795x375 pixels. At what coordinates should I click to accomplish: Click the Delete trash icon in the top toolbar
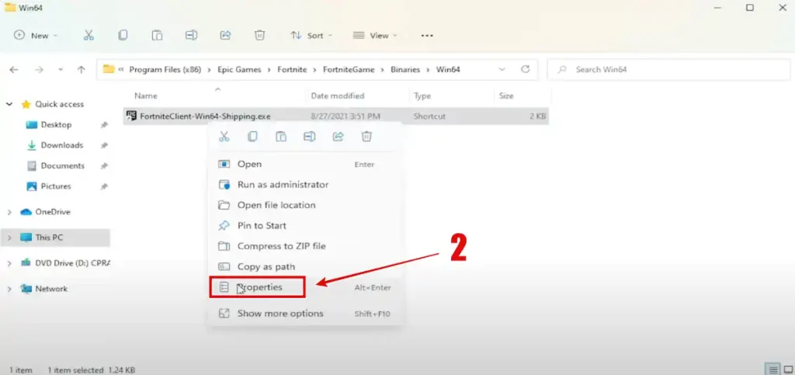(259, 35)
